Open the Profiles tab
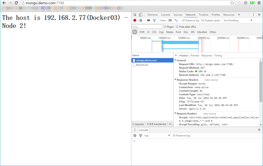The width and height of the screenshot is (263, 166). tap(216, 15)
